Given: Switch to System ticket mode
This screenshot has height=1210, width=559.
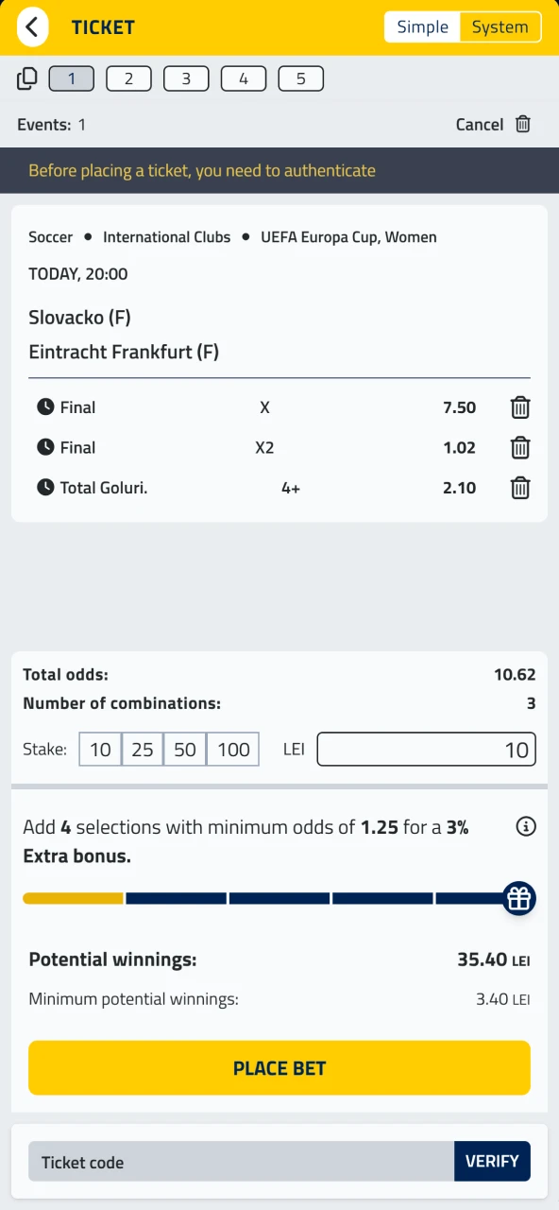Looking at the screenshot, I should pos(500,26).
